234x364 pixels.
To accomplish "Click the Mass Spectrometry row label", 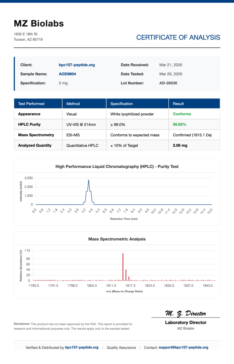I will (x=36, y=135).
